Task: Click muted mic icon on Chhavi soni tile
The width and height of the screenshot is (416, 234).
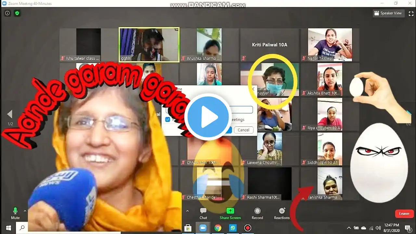Action: click(184, 162)
